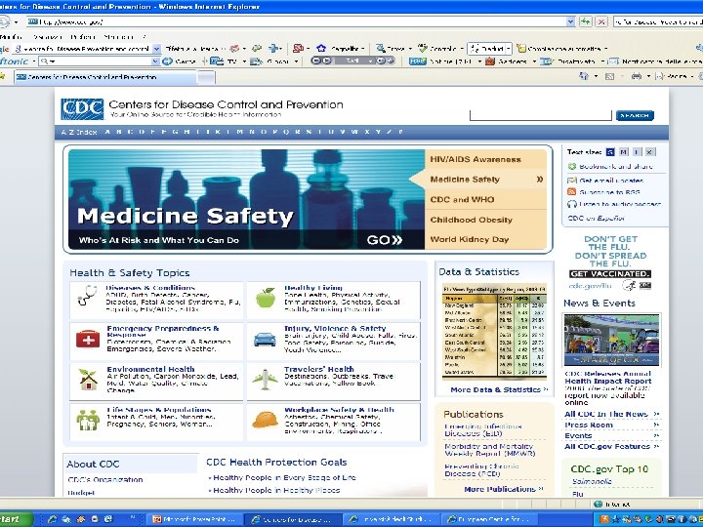Screen dimensions: 703x527
Task: Open the More Data & Statistics link
Action: (x=499, y=389)
